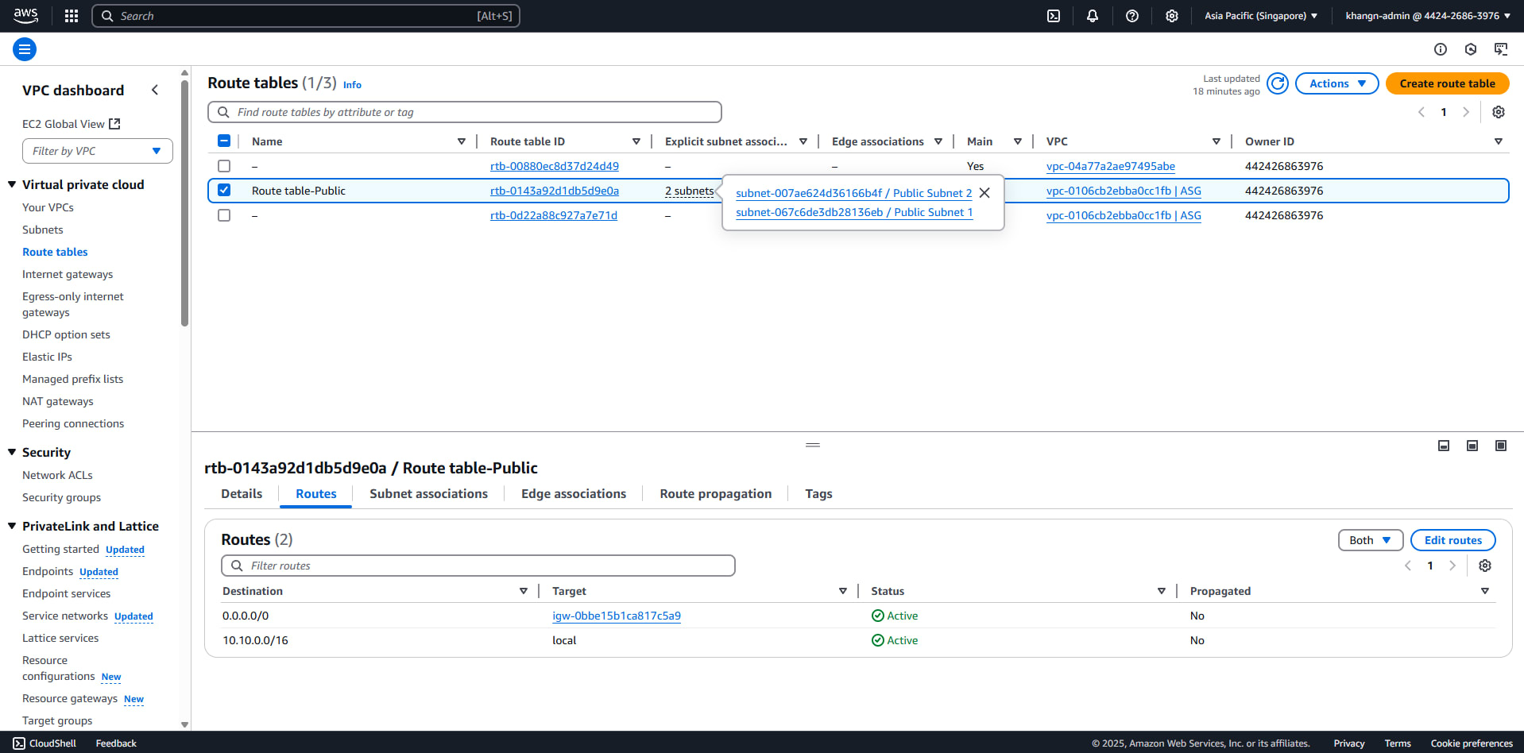1524x753 pixels.
Task: Open route table rtb-0143a92d1db5d9e0a link
Action: [555, 191]
